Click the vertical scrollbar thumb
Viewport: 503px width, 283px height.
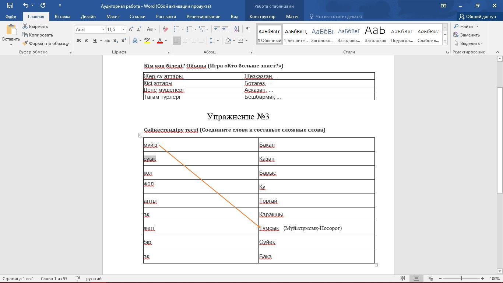point(500,140)
